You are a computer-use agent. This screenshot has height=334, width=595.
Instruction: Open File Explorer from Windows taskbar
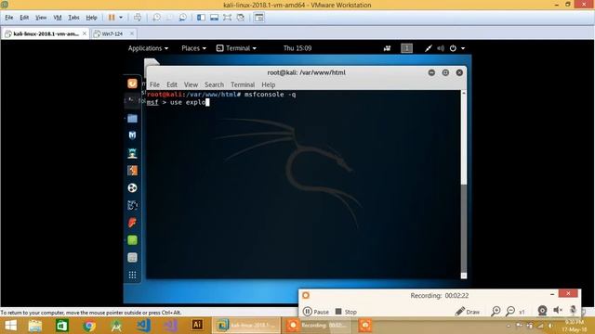[x=35, y=326]
